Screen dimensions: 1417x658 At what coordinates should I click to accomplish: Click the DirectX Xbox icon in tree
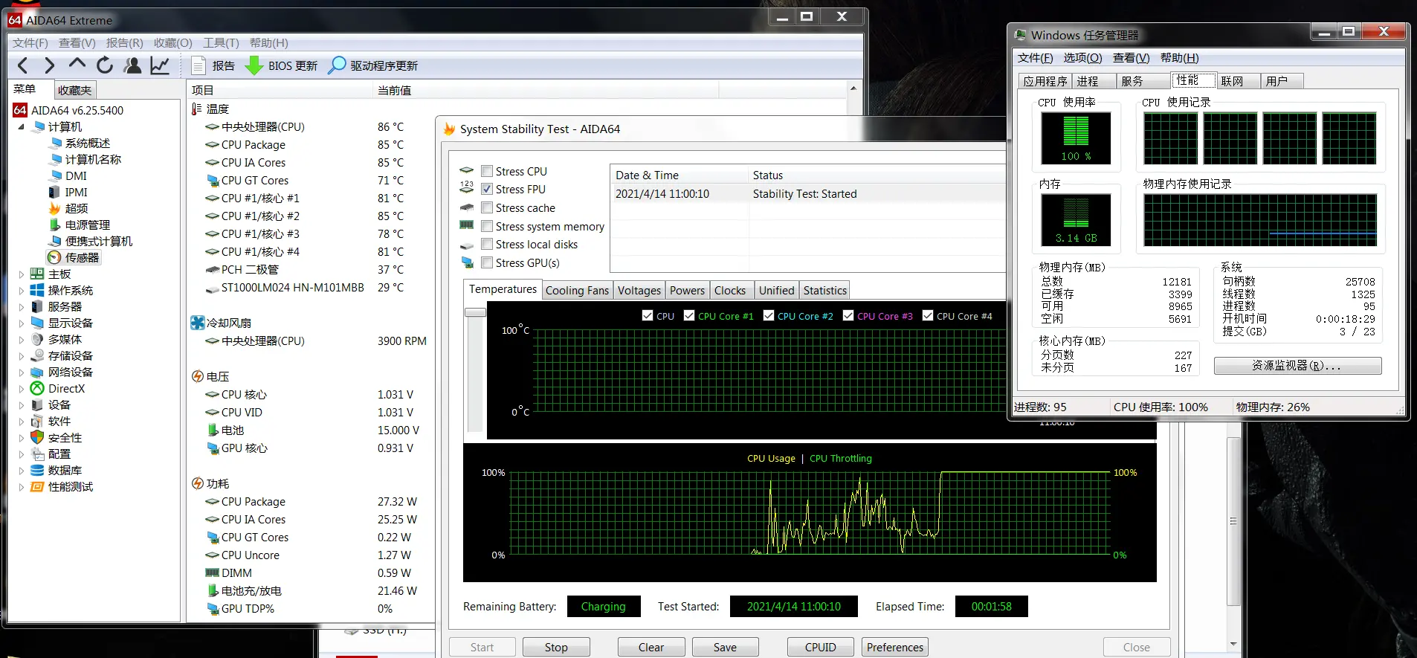click(x=37, y=388)
